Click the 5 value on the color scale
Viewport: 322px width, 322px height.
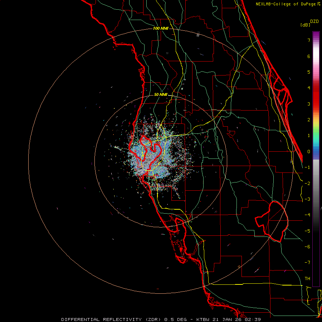pyautogui.click(x=309, y=72)
